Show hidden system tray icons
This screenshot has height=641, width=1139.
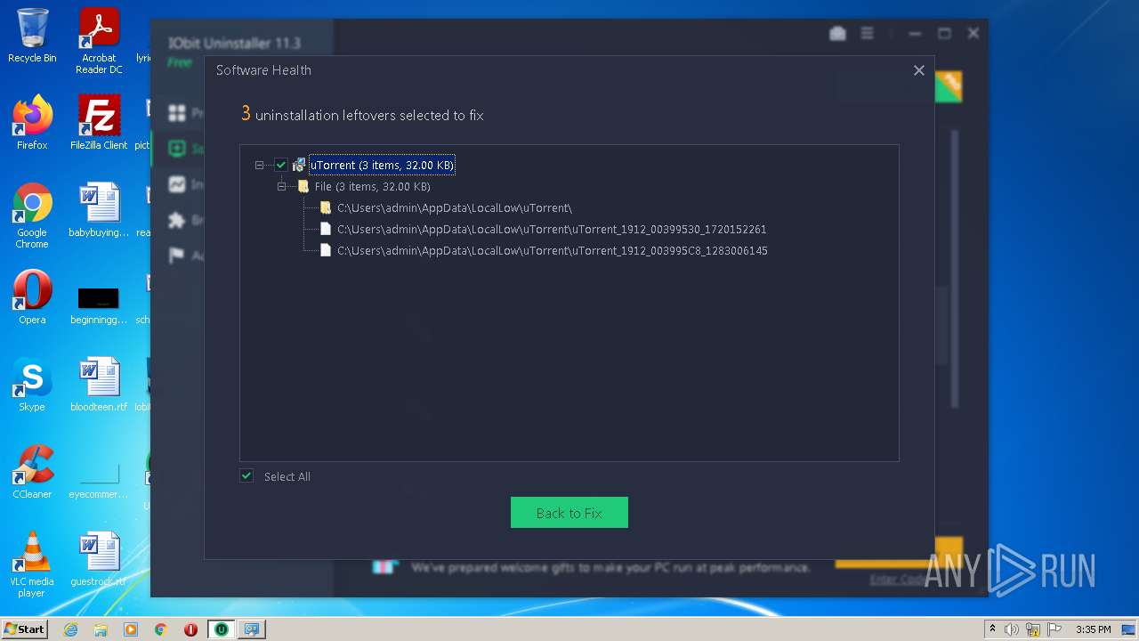click(x=993, y=629)
